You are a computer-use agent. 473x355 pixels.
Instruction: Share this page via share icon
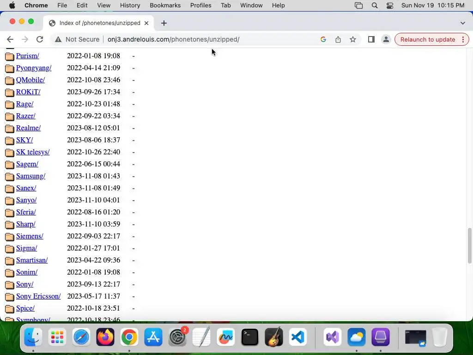(338, 39)
